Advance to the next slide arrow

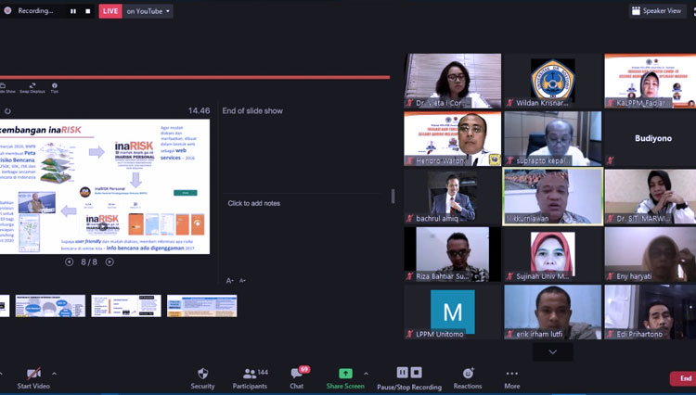tap(110, 262)
